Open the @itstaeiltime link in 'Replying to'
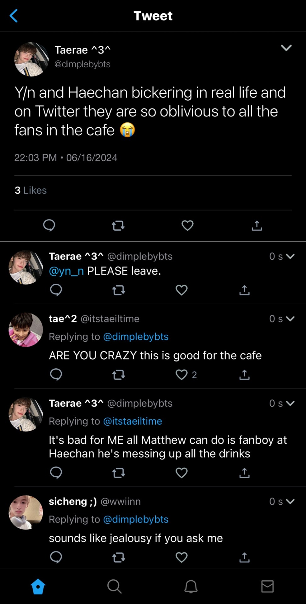The width and height of the screenshot is (306, 604). click(x=133, y=421)
